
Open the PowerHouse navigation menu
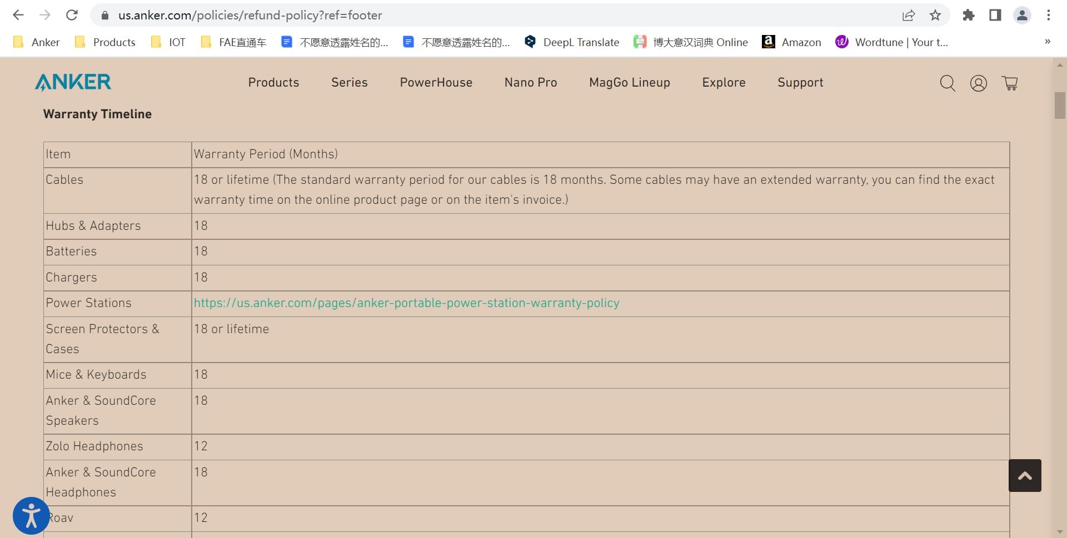coord(436,82)
